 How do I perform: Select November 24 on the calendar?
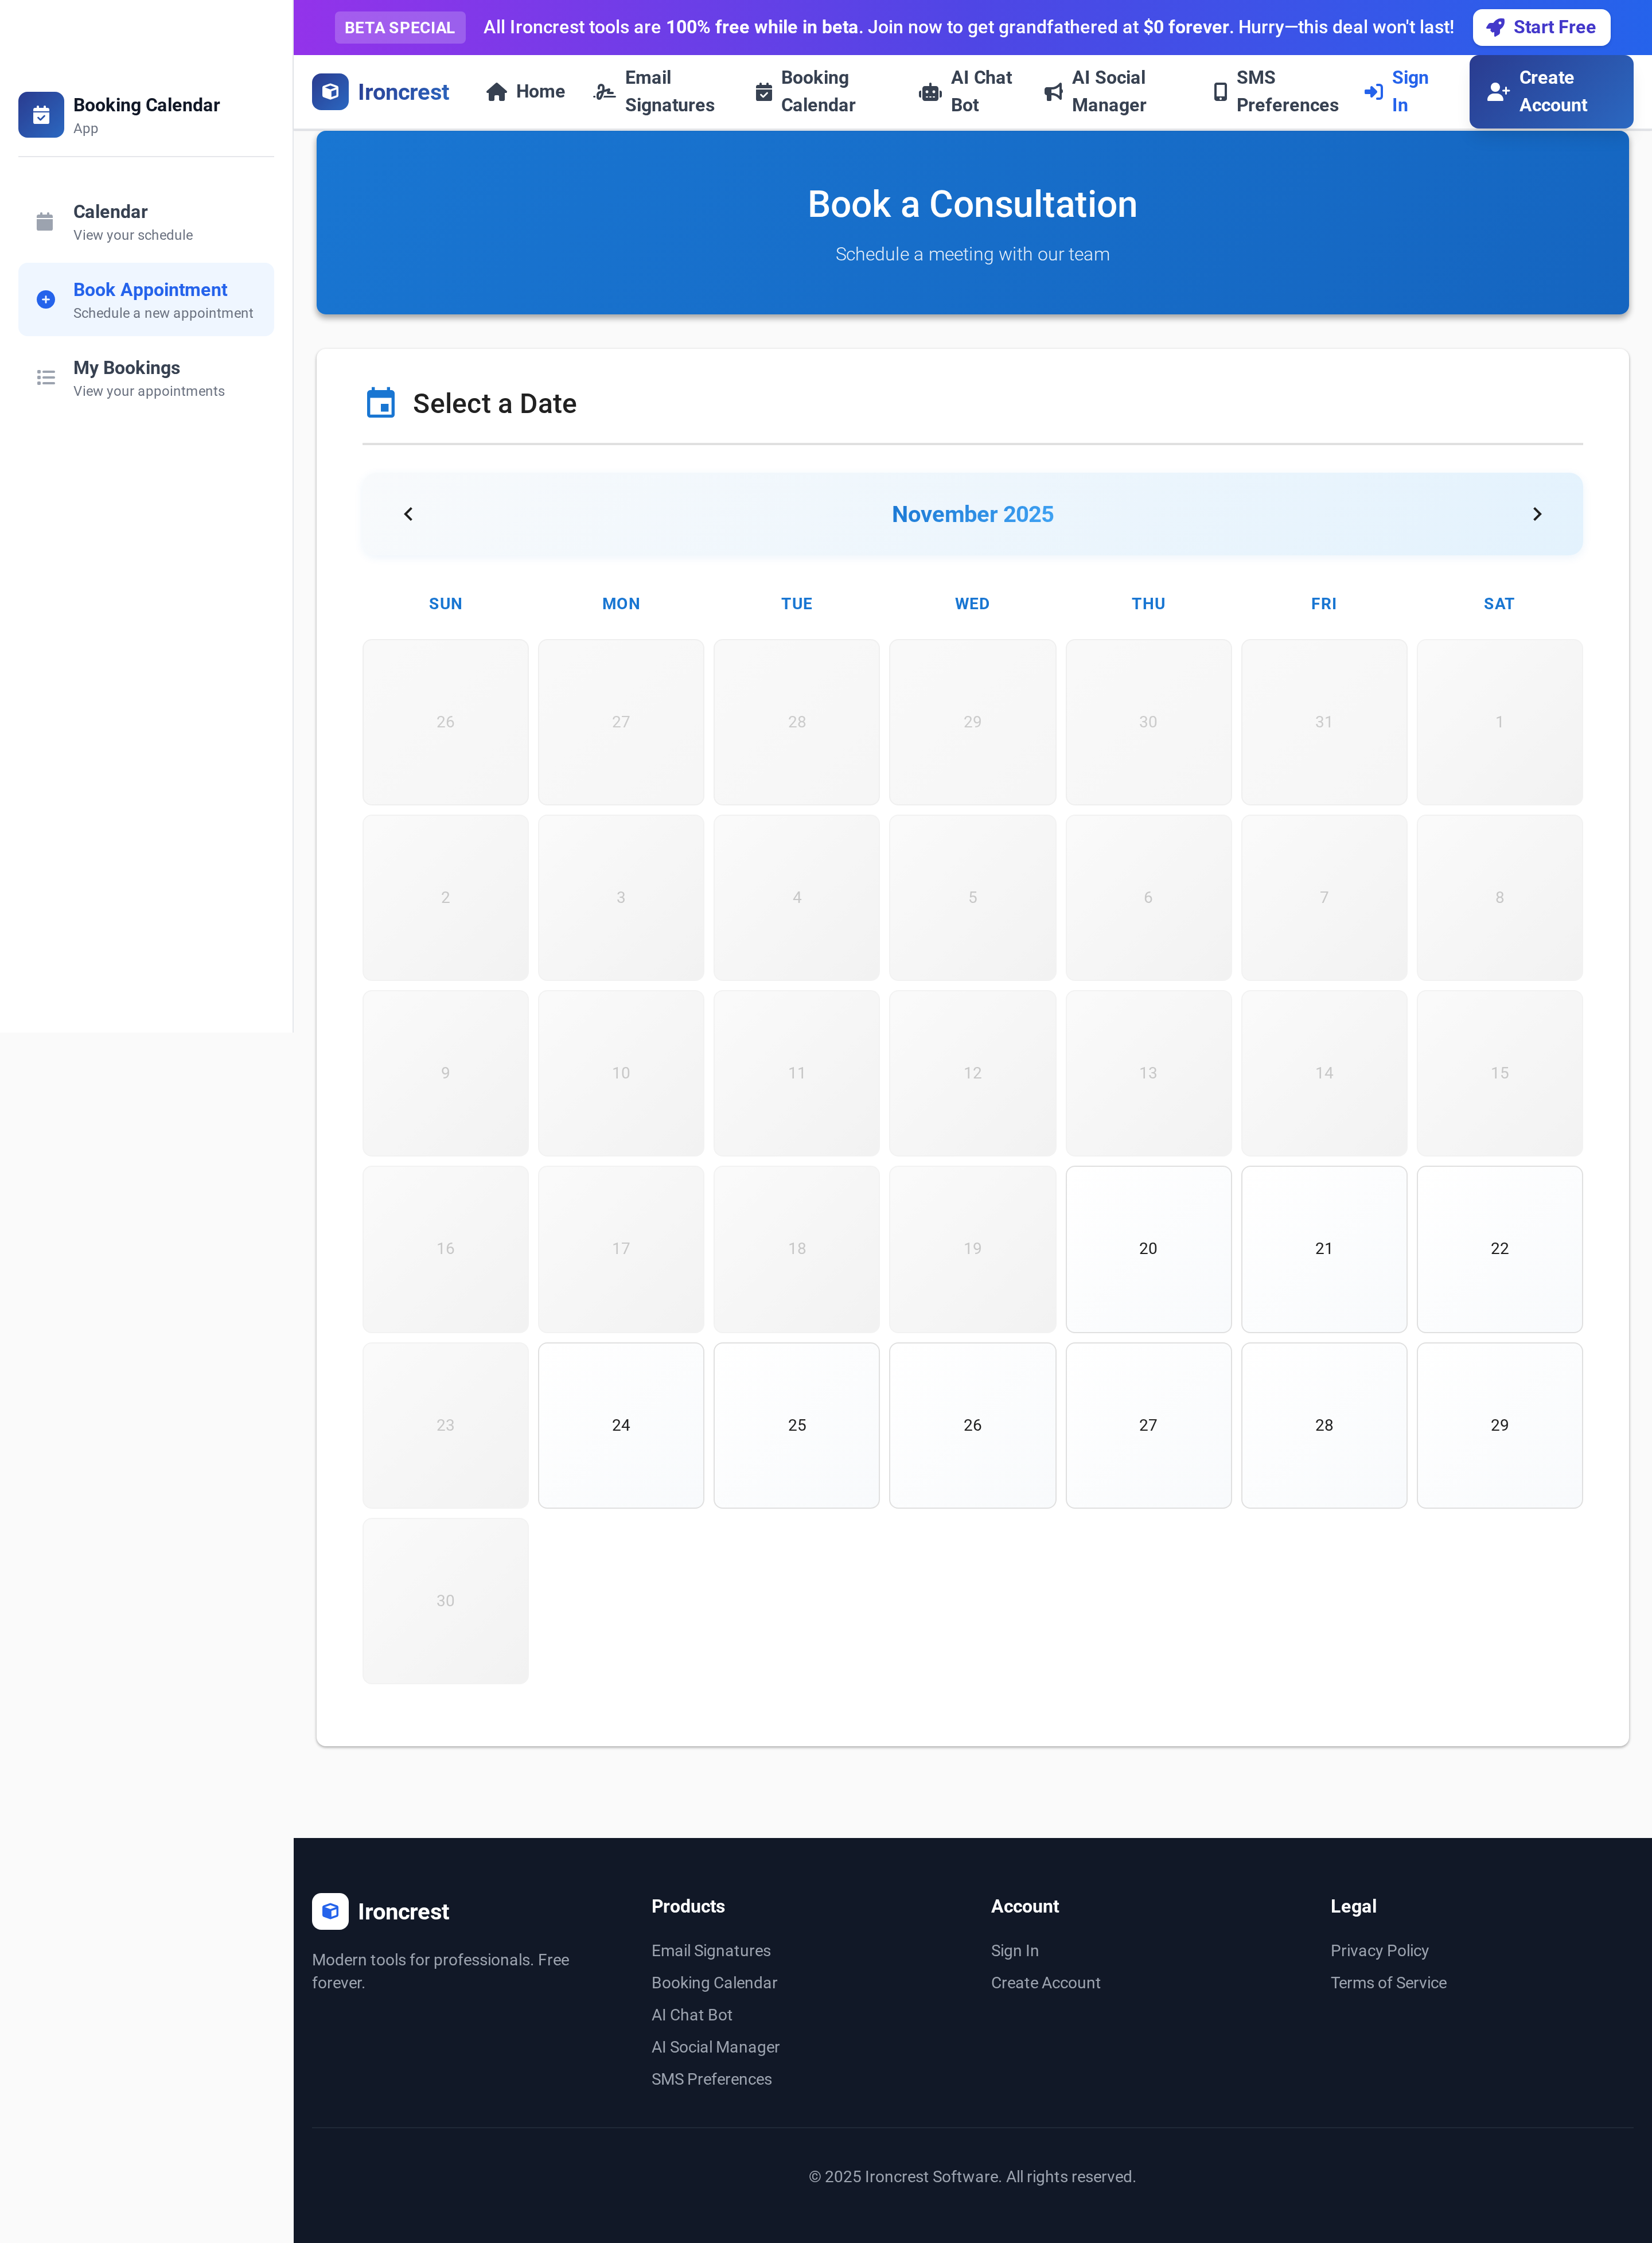pos(620,1425)
